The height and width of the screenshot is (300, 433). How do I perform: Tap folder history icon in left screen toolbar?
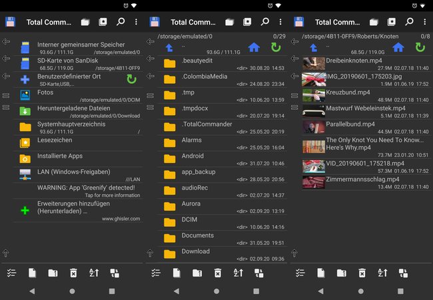pyautogui.click(x=85, y=22)
